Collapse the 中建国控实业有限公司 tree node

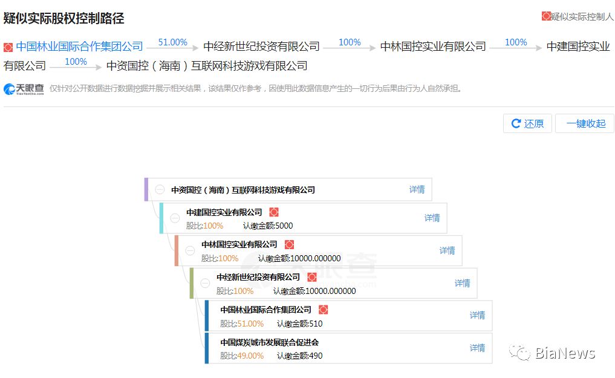pyautogui.click(x=175, y=218)
